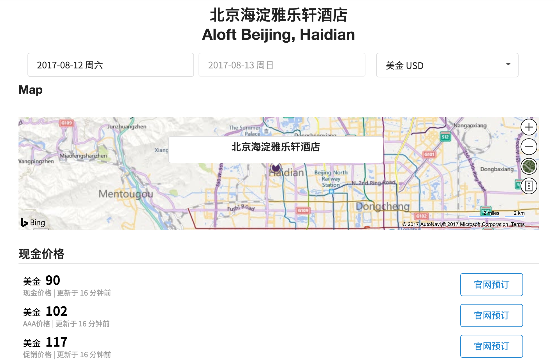Click the Bing logo on the map
Screen dimensions: 555x364
coord(33,222)
